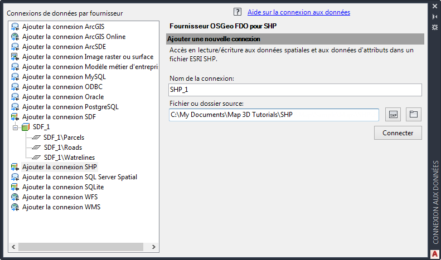The image size is (441, 260).
Task: Toggle the palette auto-hide icon
Action: point(435,17)
